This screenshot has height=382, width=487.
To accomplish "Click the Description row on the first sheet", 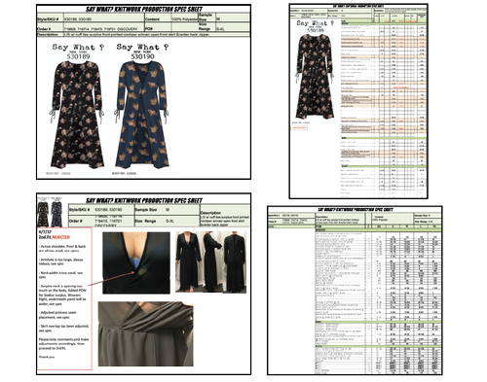I will pos(143,34).
